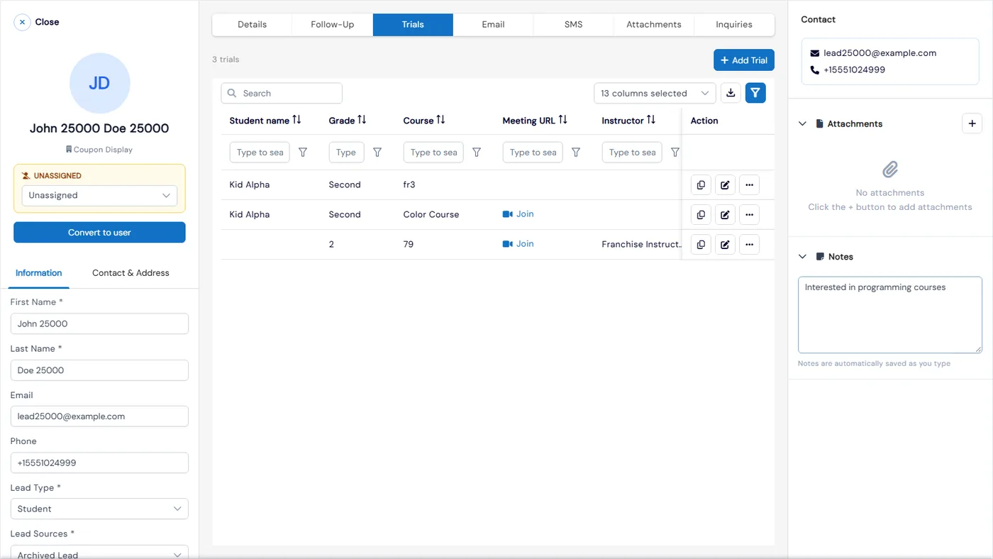Open more actions for Color Course trial

[x=749, y=215]
